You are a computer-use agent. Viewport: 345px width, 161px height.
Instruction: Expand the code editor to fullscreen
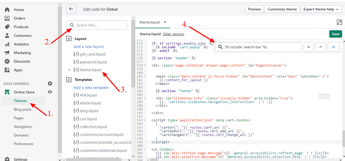pyautogui.click(x=339, y=22)
